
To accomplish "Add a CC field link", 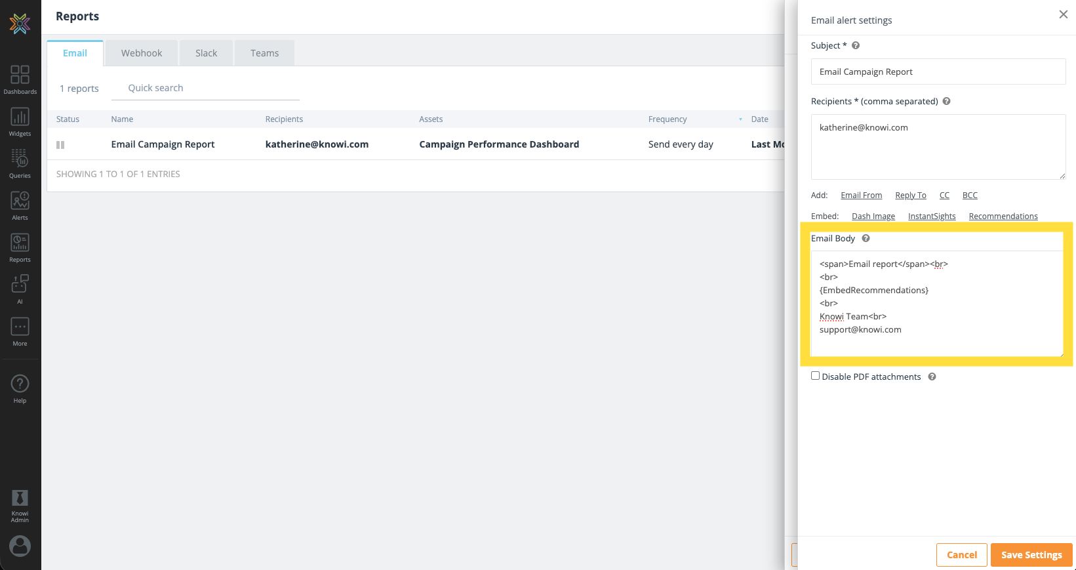I will pos(944,195).
